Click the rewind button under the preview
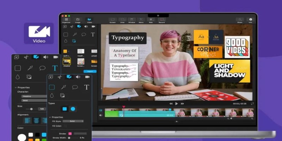The image size is (282, 141). click(x=171, y=104)
